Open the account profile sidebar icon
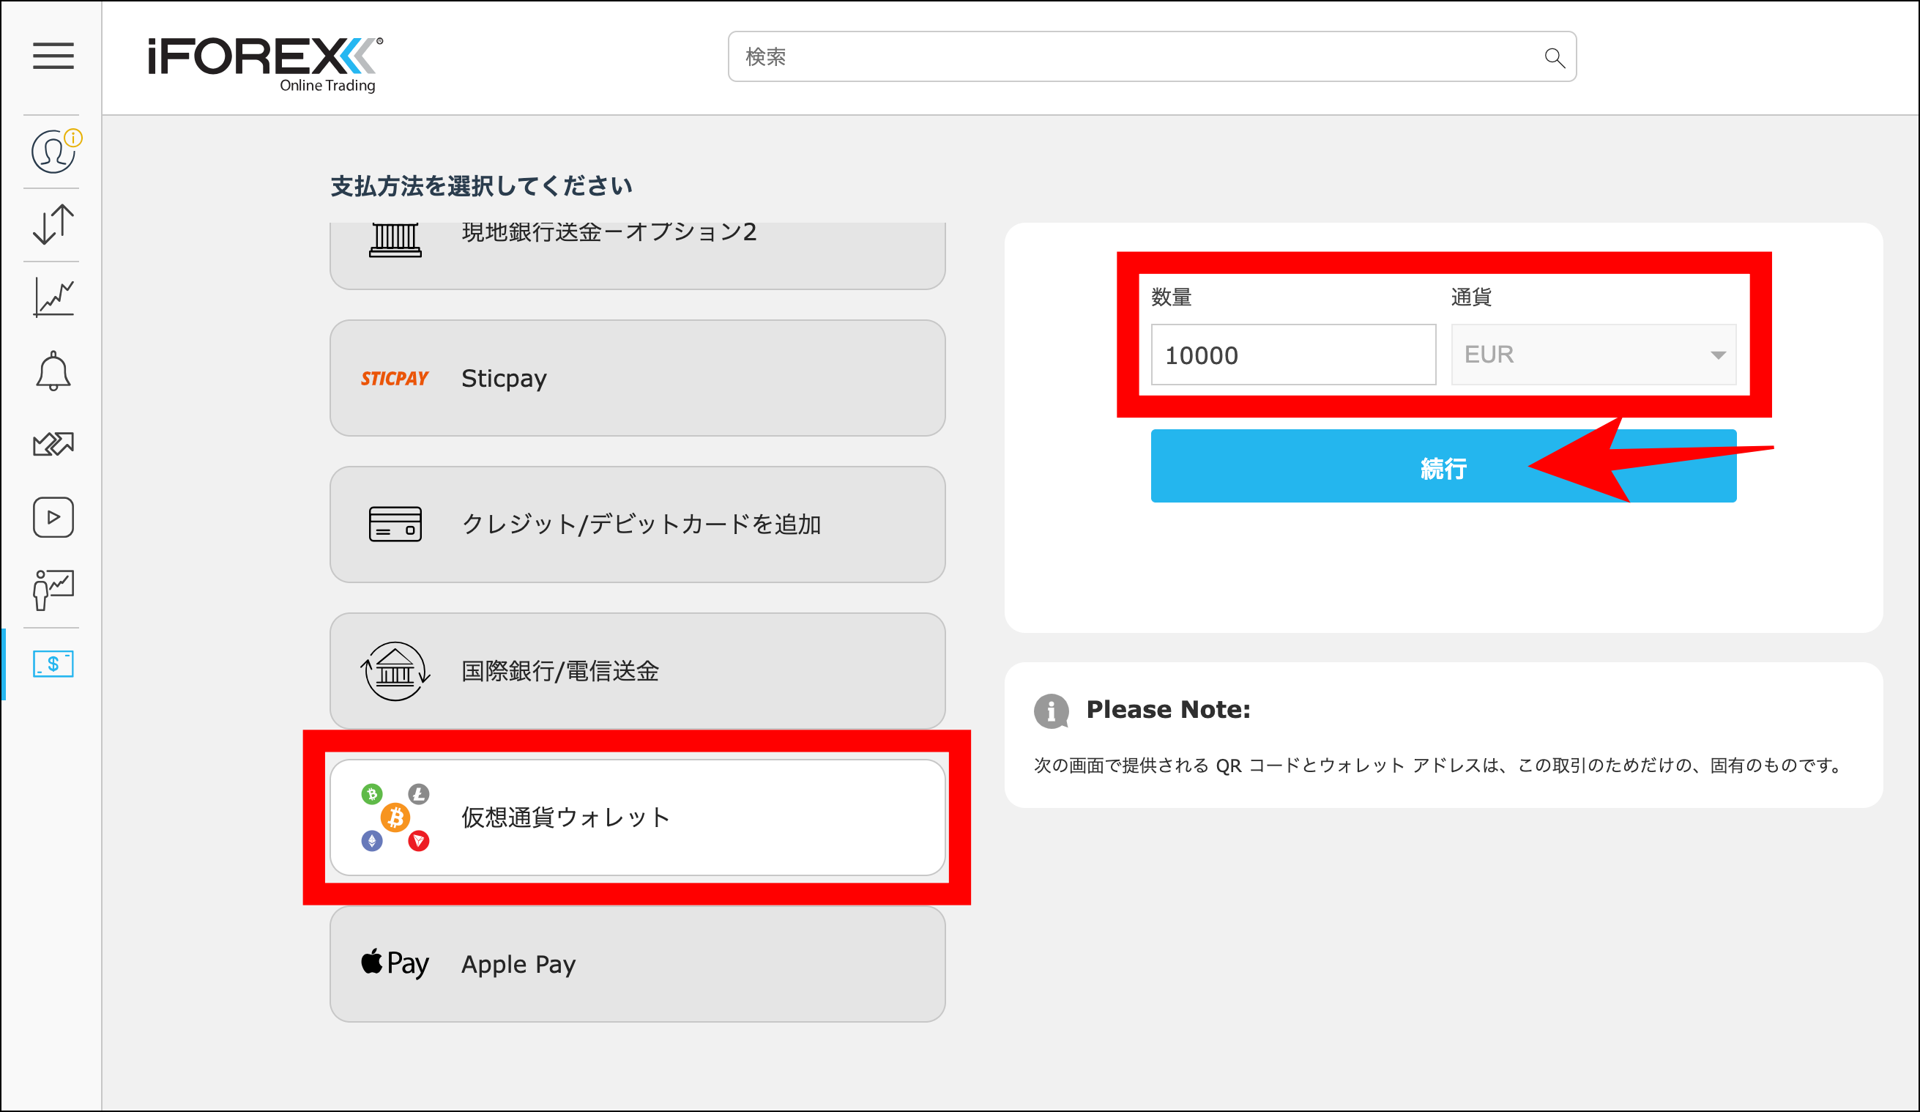The width and height of the screenshot is (1920, 1112). (51, 151)
